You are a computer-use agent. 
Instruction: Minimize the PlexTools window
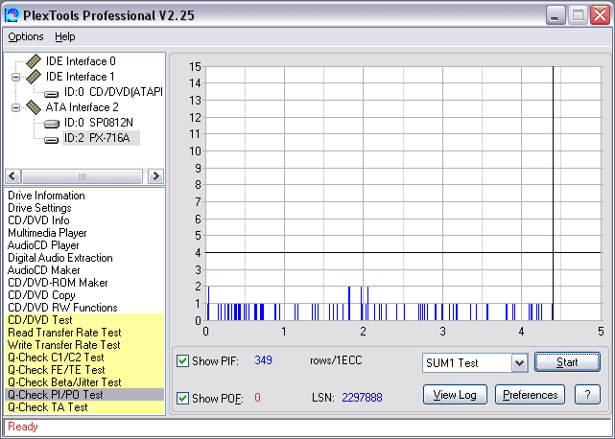(x=556, y=15)
